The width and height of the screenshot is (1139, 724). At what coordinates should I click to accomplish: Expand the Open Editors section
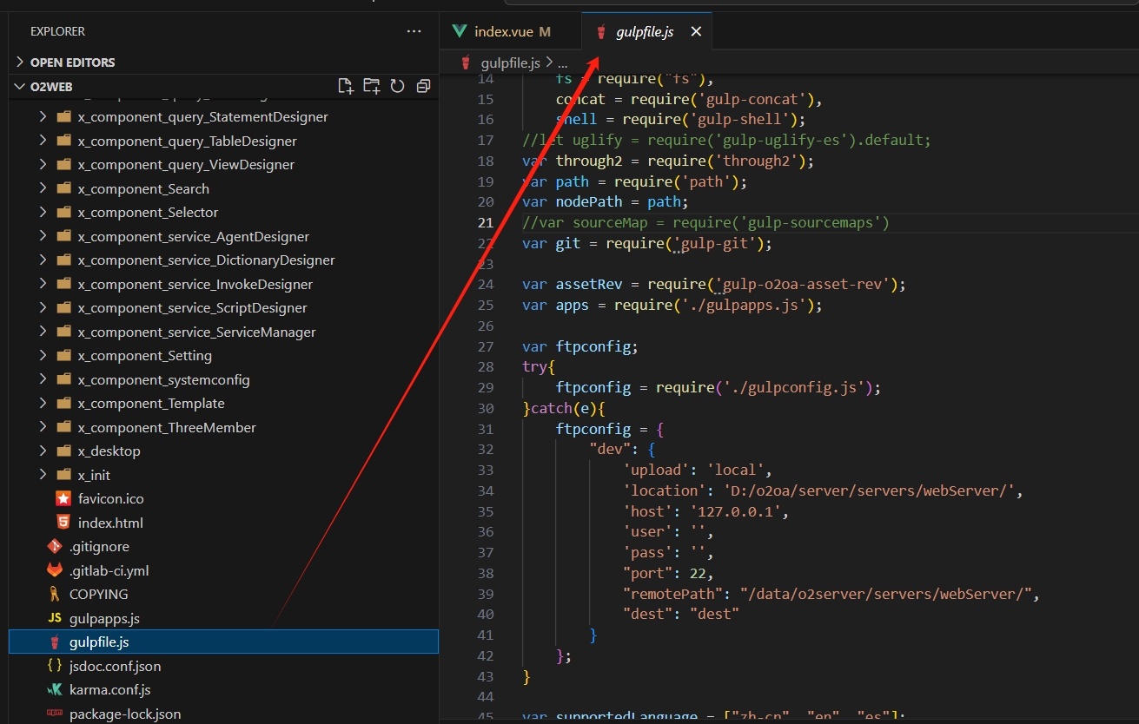pos(72,63)
